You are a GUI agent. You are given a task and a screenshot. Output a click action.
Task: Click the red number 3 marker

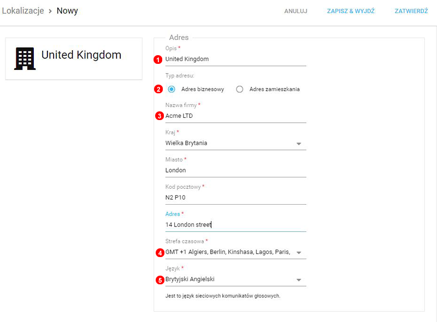pos(159,116)
